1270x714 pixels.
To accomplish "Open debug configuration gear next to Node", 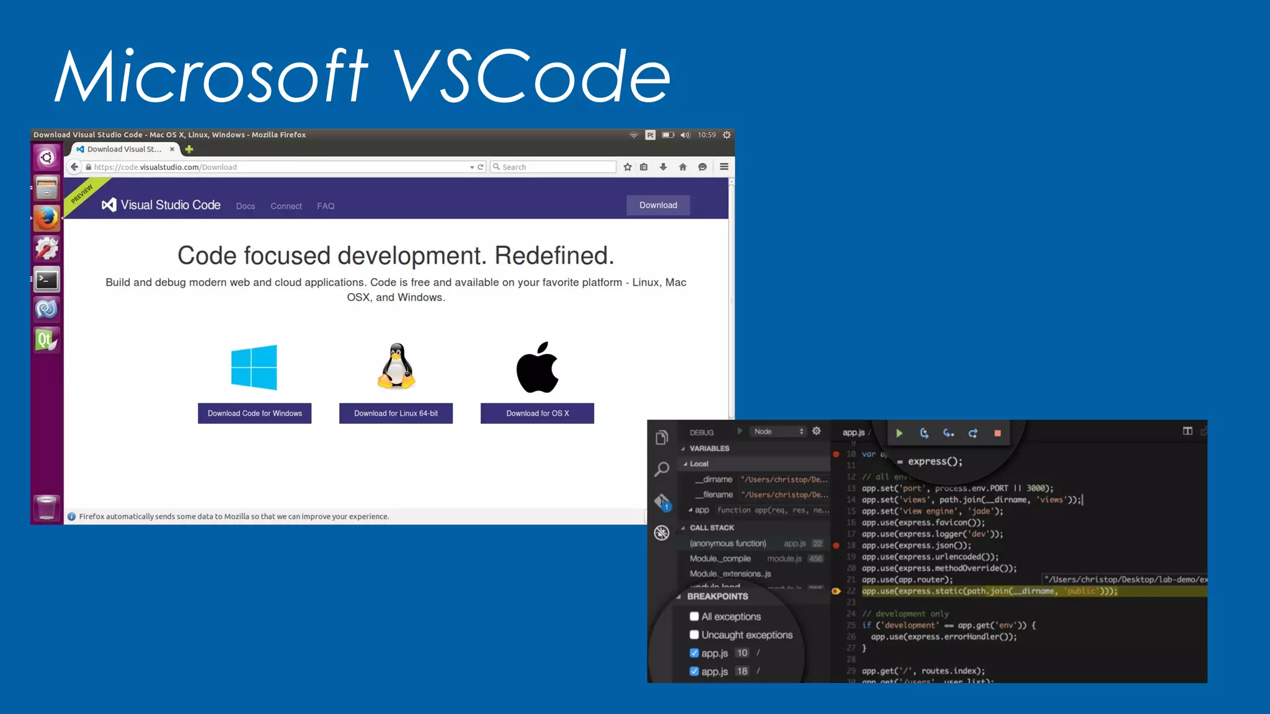I will (817, 431).
